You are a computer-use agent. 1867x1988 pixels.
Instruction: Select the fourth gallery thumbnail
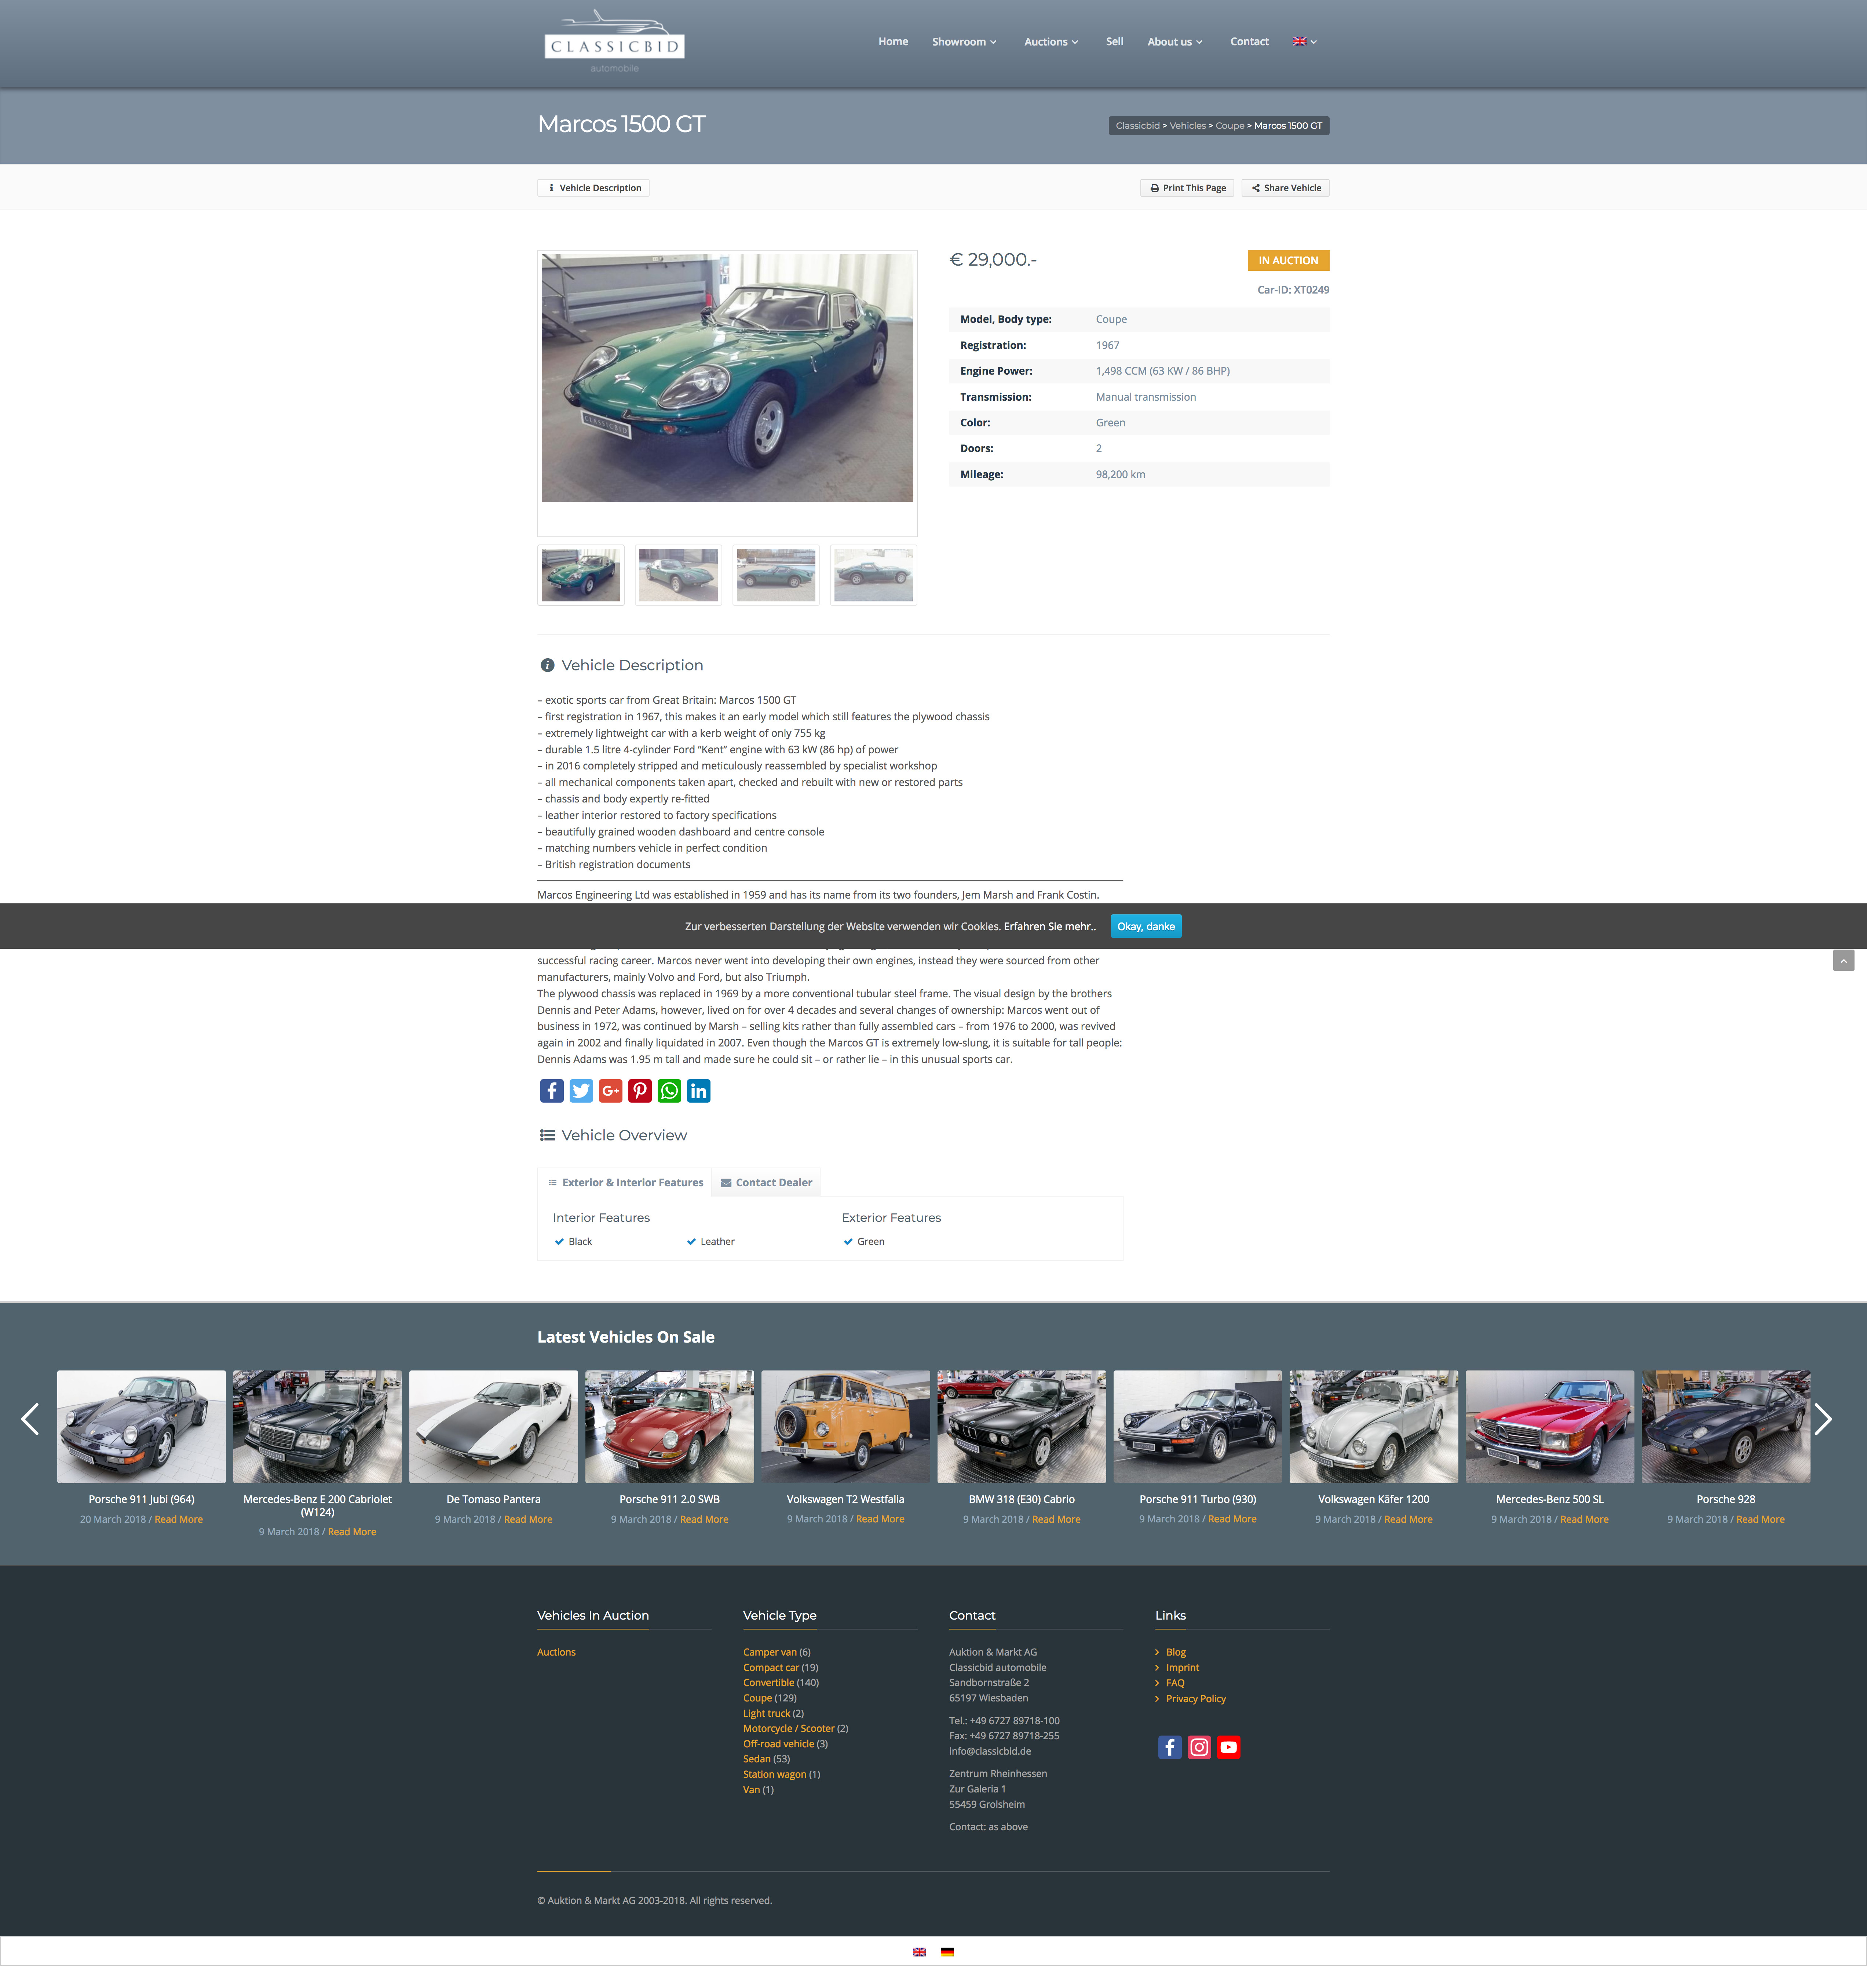874,575
